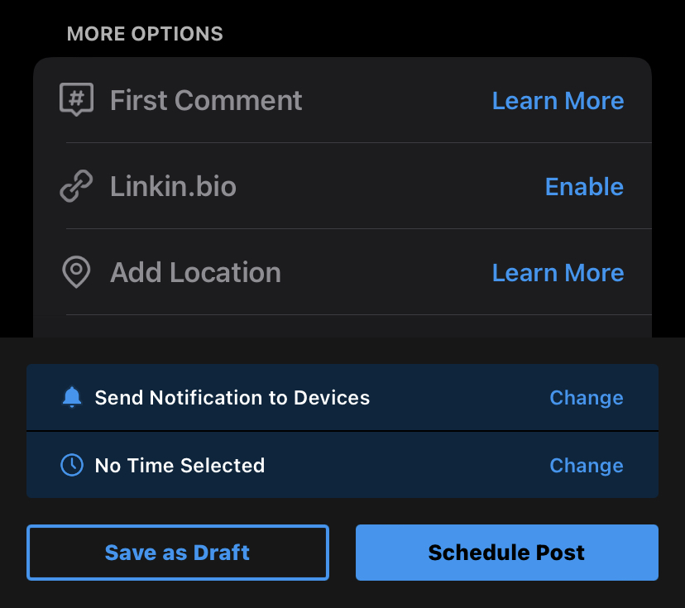Click the MORE OPTIONS section heading
This screenshot has width=685, height=608.
coord(145,34)
